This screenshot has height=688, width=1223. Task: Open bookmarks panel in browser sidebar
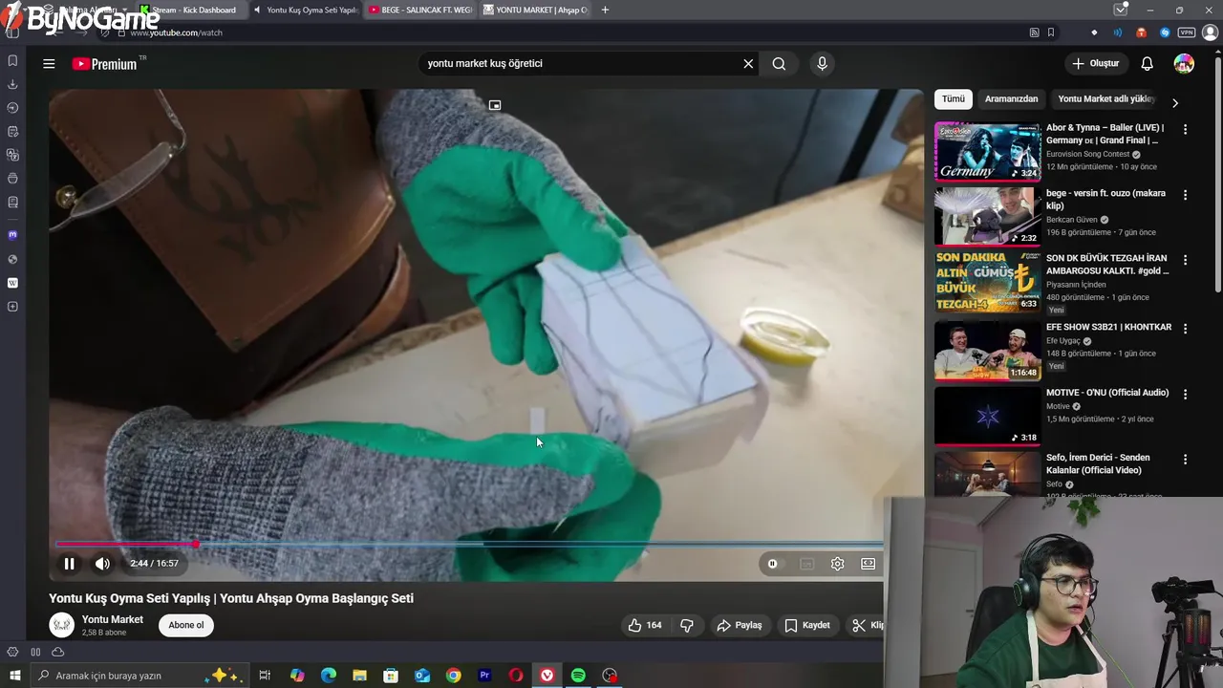click(x=12, y=60)
